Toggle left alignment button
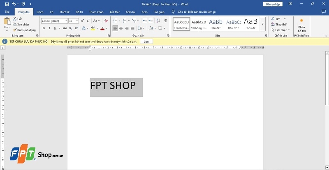Viewport: 329px width, 170px height. pos(115,28)
